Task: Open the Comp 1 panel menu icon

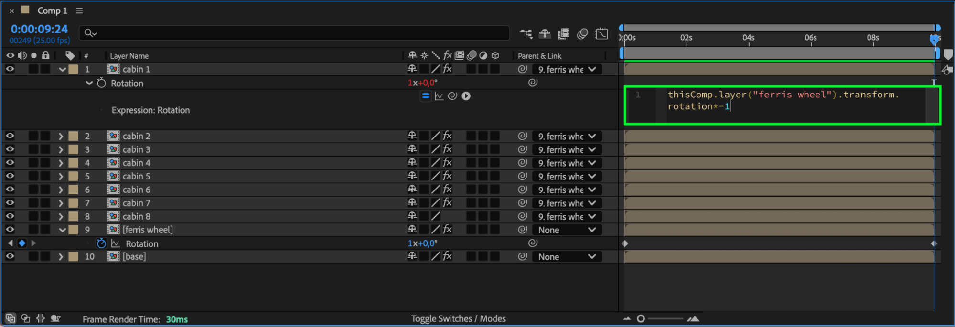Action: (x=79, y=11)
